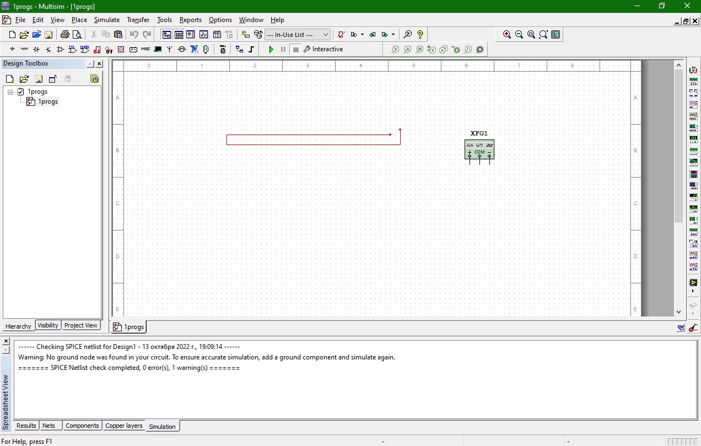Toggle the Design Toolbox panel button

[x=166, y=35]
